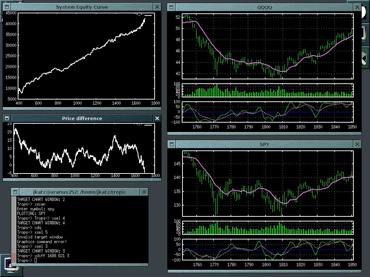Click the SPY window title bar
The height and width of the screenshot is (277, 370).
click(264, 144)
